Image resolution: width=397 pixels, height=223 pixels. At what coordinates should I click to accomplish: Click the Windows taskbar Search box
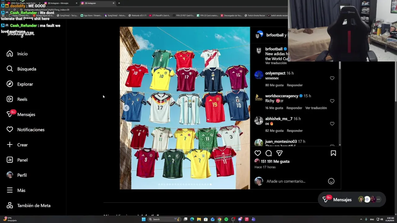[x=164, y=219]
